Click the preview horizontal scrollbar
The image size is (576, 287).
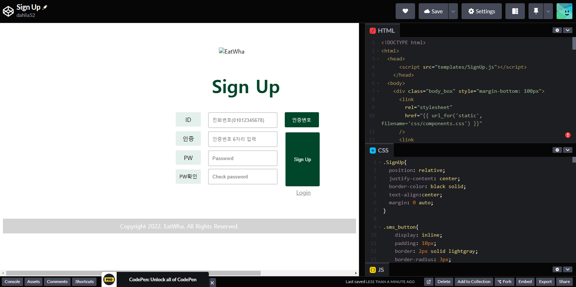133,273
